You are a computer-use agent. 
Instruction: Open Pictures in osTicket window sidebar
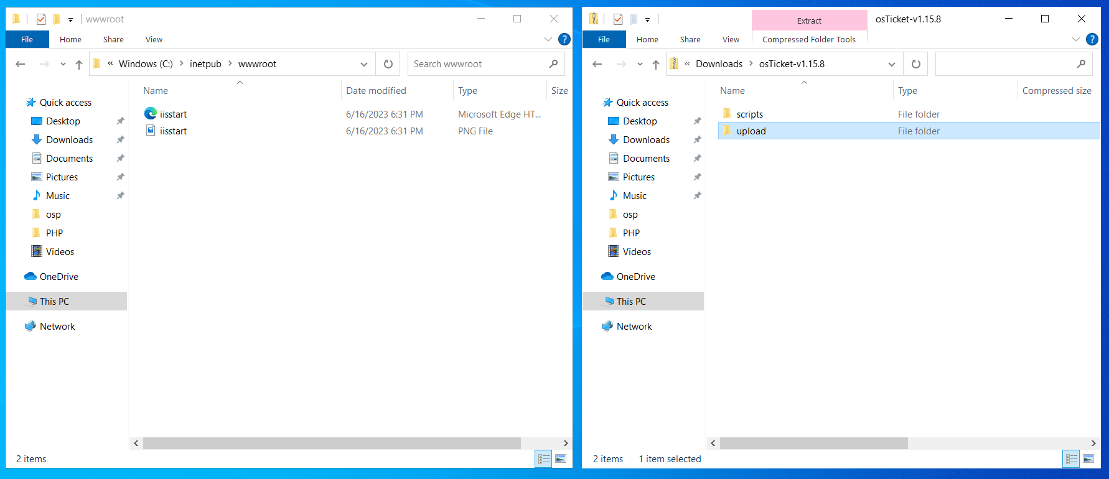[x=632, y=177]
